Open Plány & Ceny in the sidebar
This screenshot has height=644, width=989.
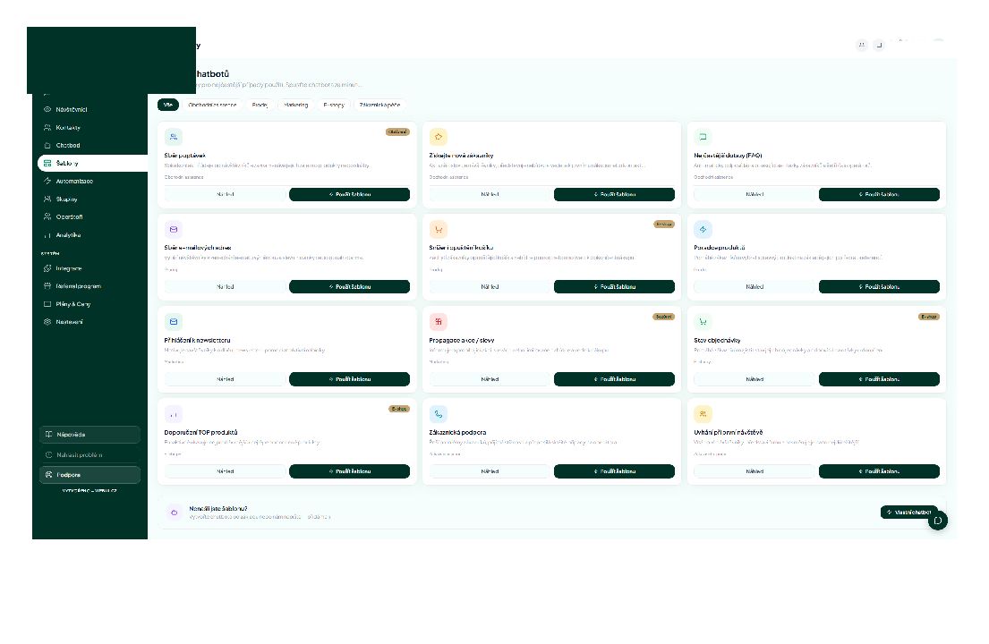click(90, 304)
